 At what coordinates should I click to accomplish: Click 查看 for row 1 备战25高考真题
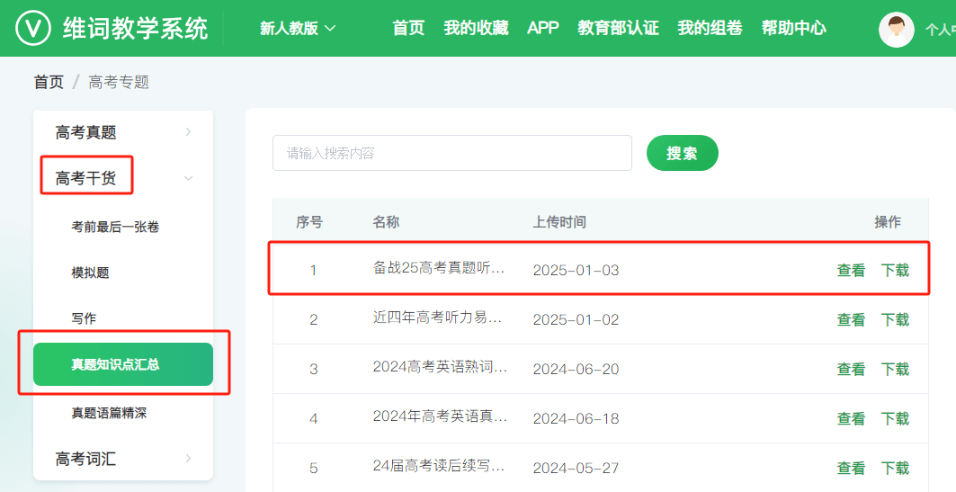pos(851,270)
